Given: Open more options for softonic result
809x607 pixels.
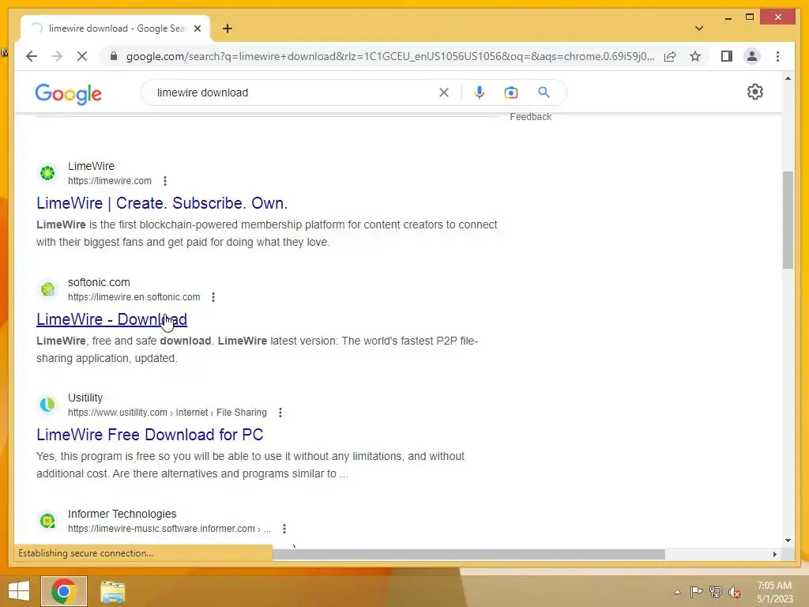Looking at the screenshot, I should pyautogui.click(x=213, y=297).
